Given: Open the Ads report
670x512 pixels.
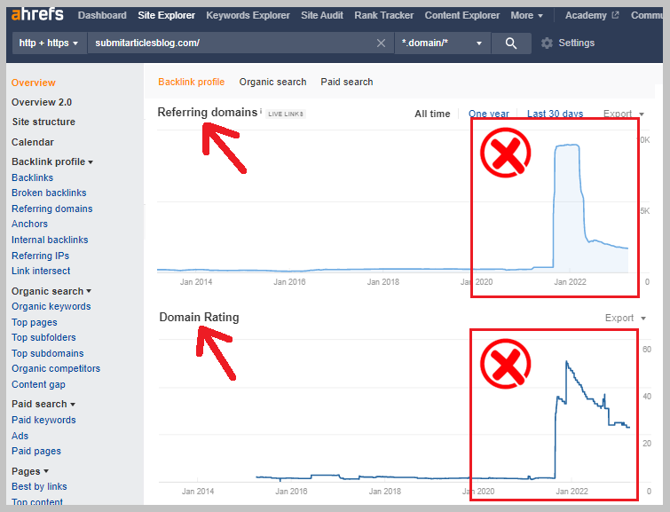Looking at the screenshot, I should point(20,436).
